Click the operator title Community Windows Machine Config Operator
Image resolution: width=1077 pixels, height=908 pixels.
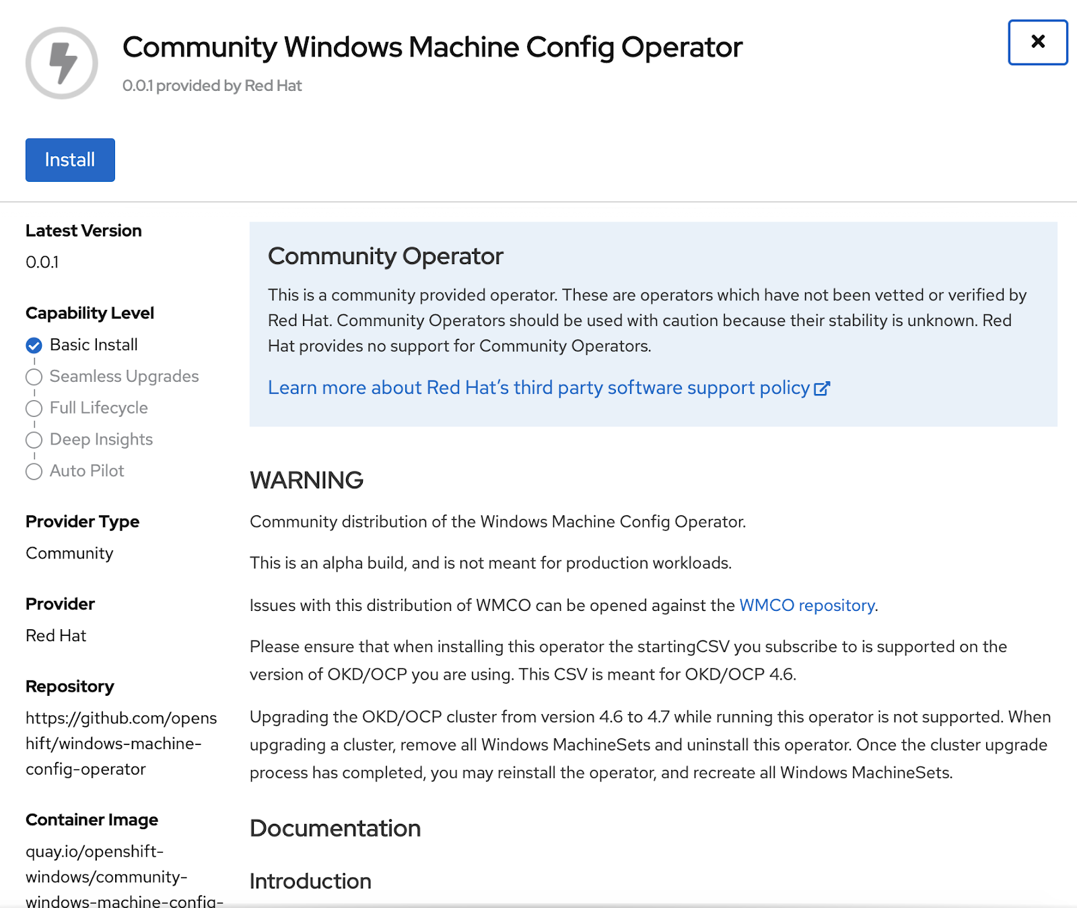point(432,47)
